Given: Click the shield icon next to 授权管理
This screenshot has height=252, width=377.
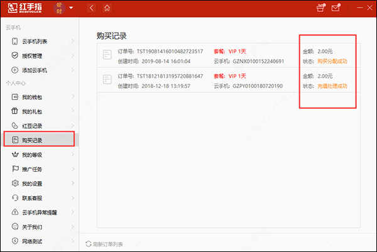Looking at the screenshot, I should [14, 55].
